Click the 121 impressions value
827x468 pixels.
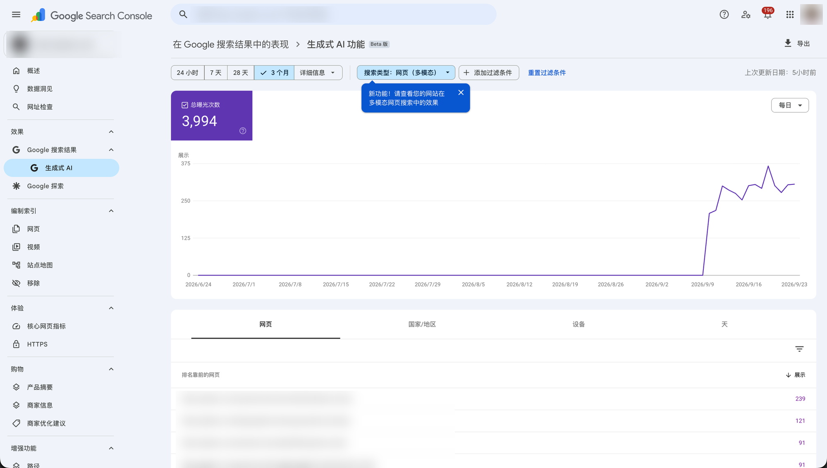[800, 421]
